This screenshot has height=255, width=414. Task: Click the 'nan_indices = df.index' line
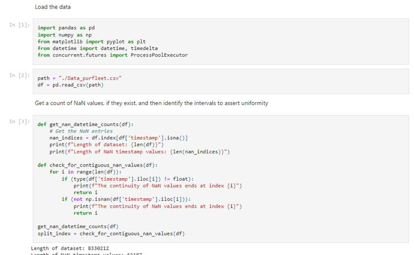pos(118,138)
